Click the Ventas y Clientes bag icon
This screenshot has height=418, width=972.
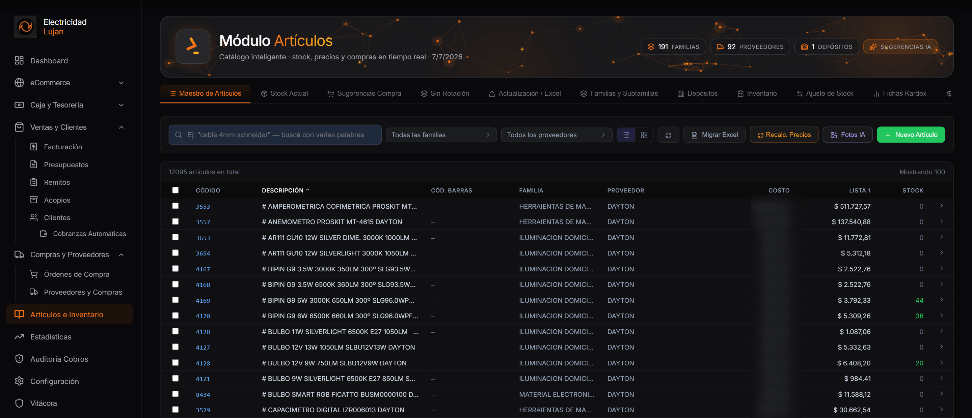click(x=19, y=127)
